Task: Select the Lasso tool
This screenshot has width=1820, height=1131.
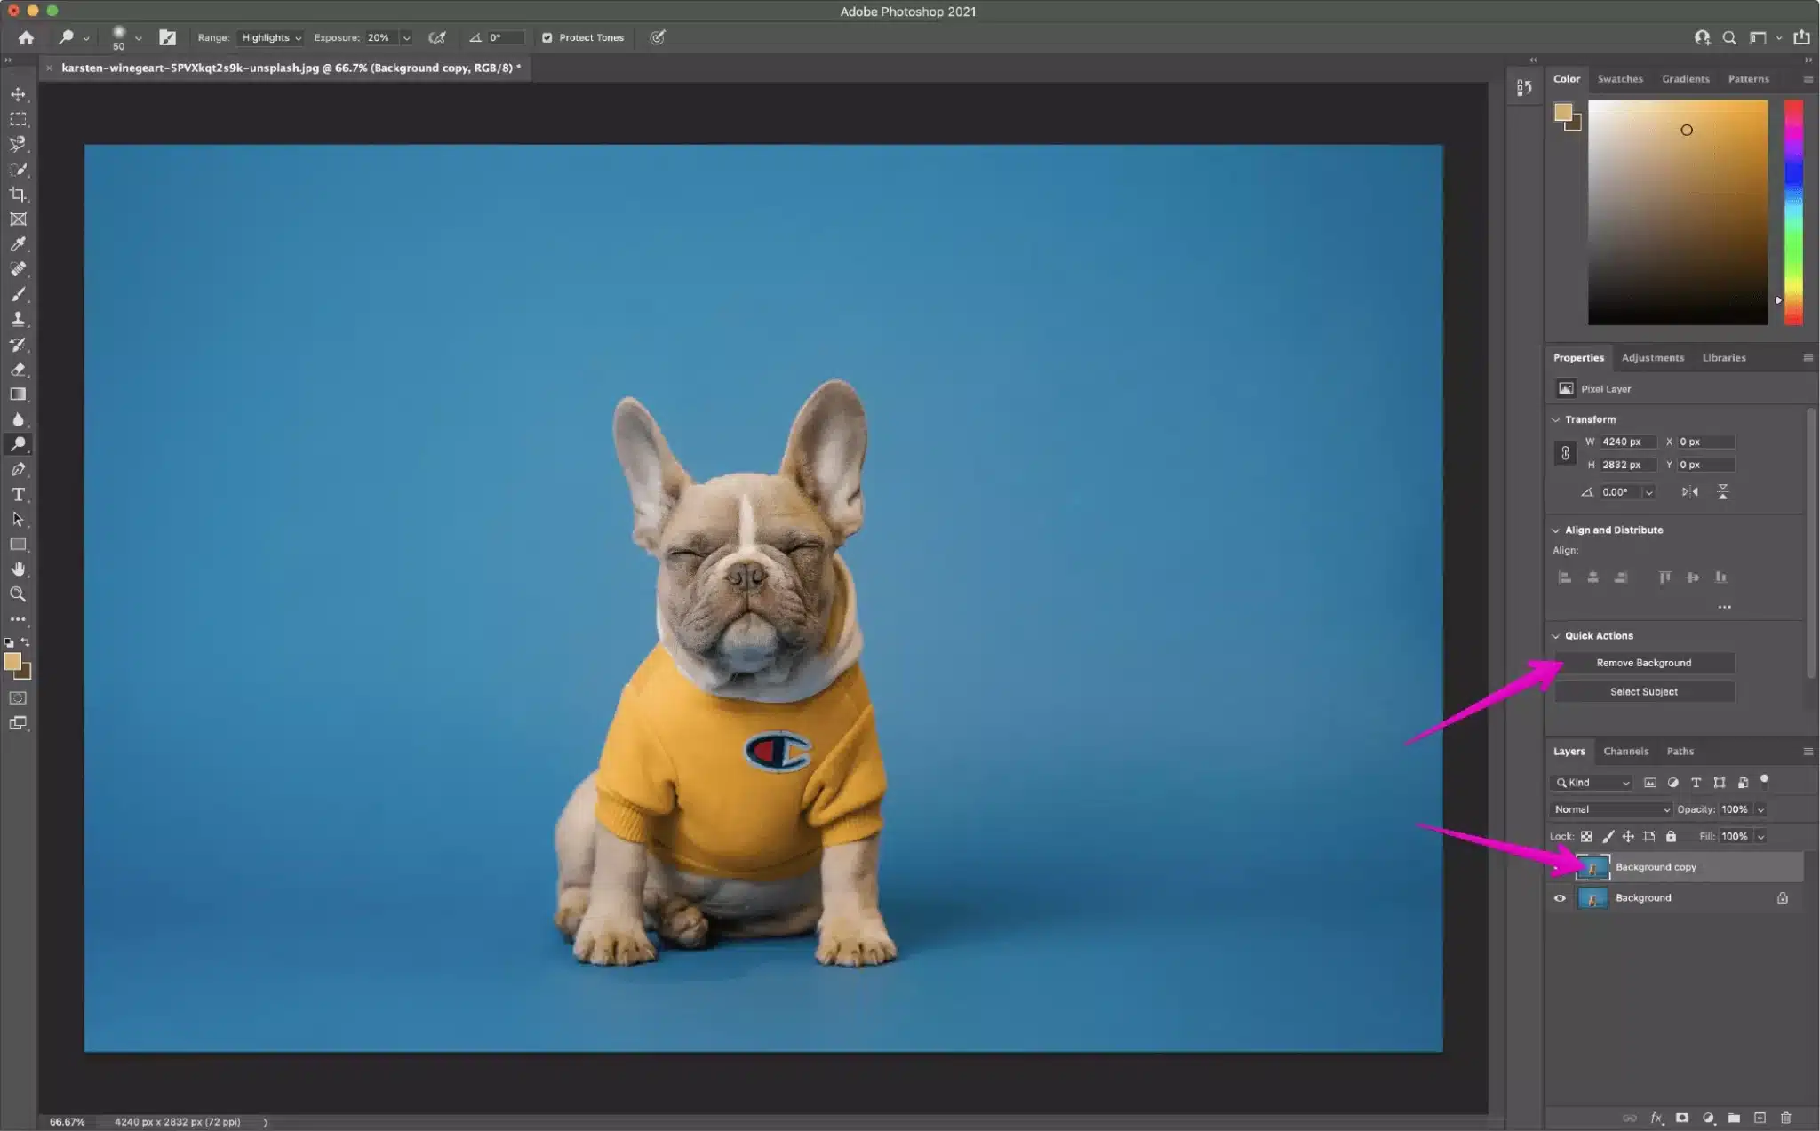Action: 19,142
